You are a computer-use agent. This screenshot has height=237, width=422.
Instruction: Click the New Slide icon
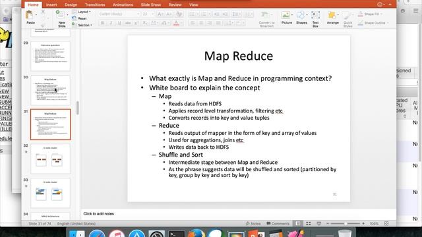[x=60, y=15]
